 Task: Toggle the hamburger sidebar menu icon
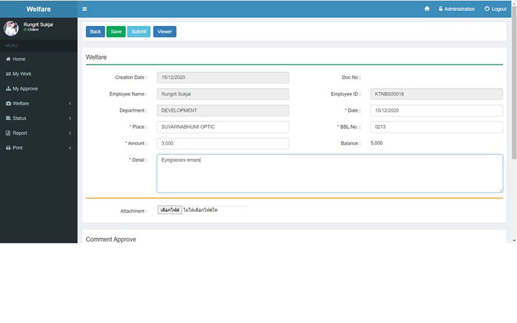click(85, 9)
